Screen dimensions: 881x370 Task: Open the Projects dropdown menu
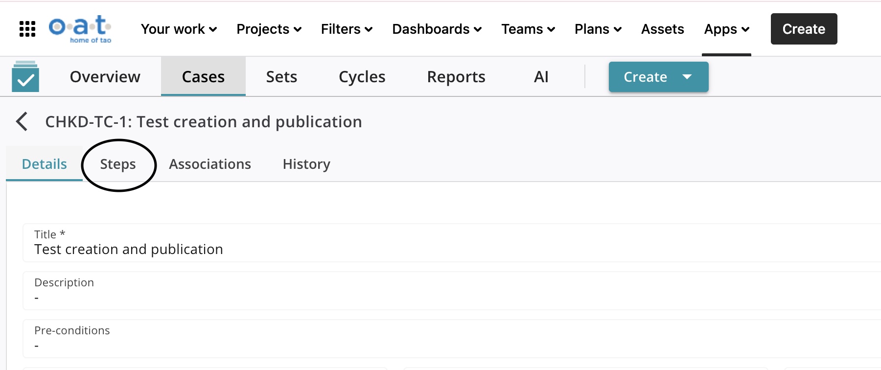[x=269, y=29]
